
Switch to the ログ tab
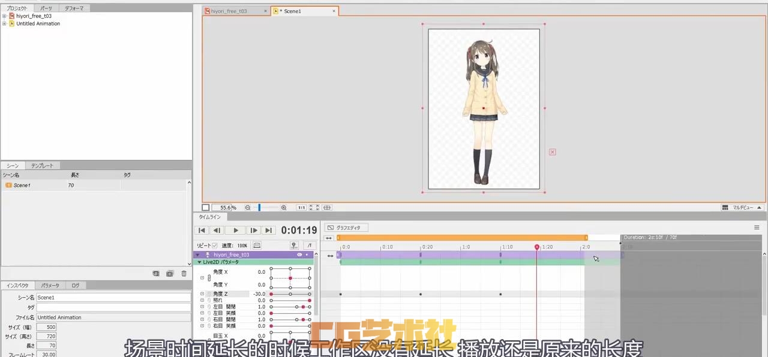tap(75, 286)
